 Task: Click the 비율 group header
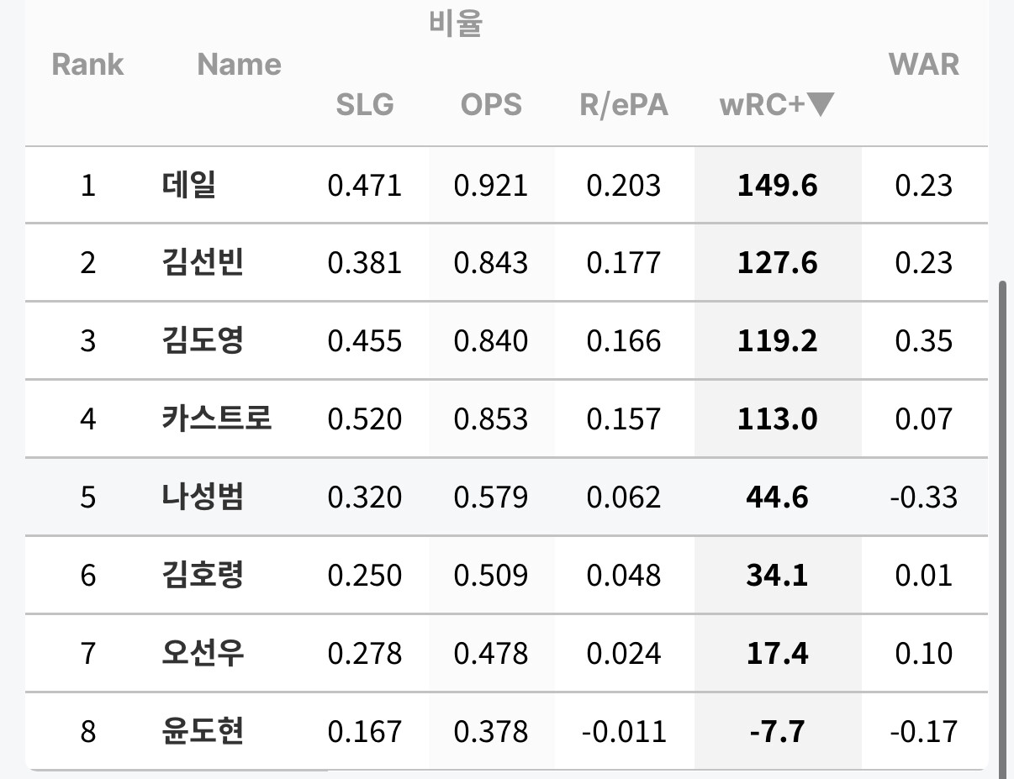click(456, 23)
